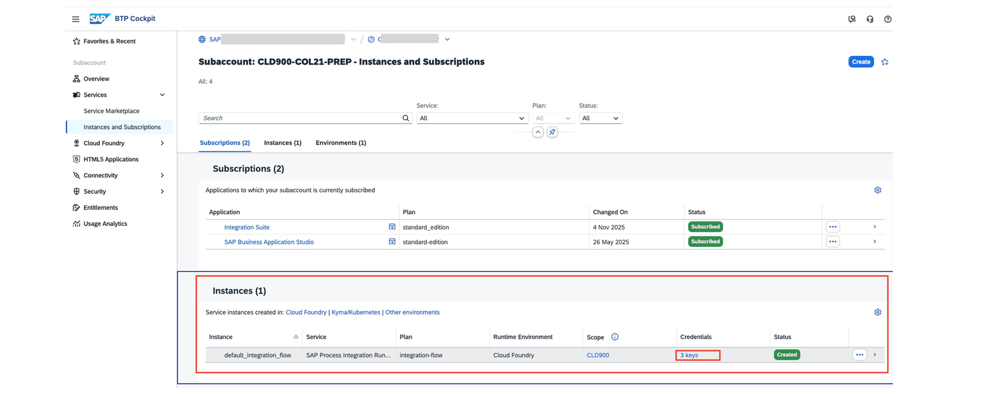Click the Connectivity sidebar icon
Image resolution: width=992 pixels, height=394 pixels.
tap(76, 176)
